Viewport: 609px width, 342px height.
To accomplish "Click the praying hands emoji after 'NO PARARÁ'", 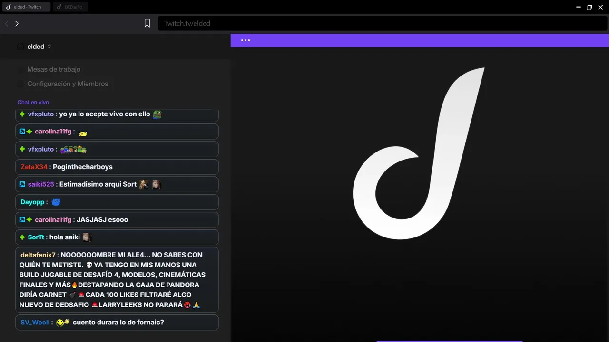I will [x=196, y=305].
